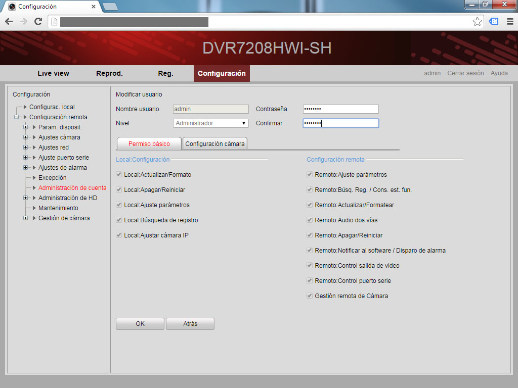This screenshot has width=518, height=388.
Task: Reload the page with refresh icon
Action: 38,22
